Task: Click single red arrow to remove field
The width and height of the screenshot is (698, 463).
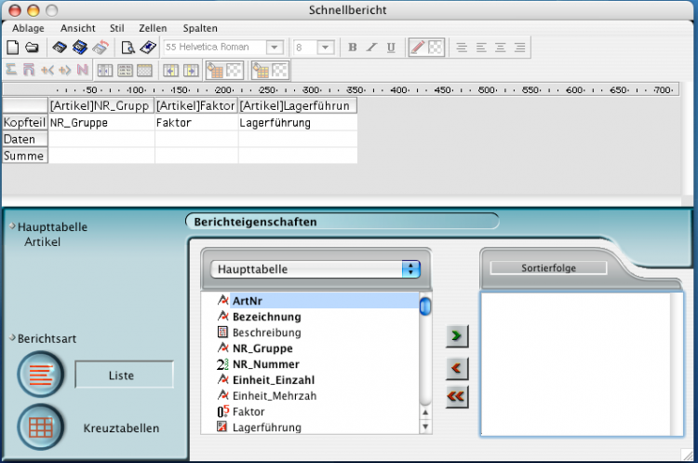Action: click(456, 368)
